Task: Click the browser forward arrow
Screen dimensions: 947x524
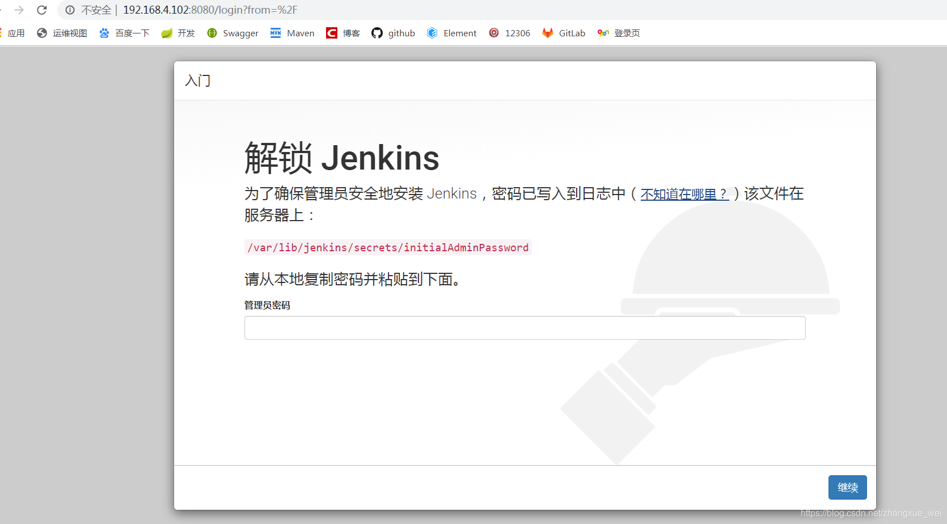Action: [x=19, y=10]
